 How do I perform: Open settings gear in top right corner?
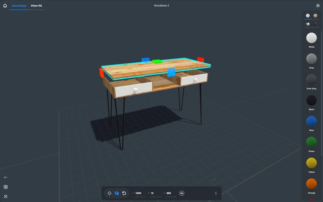point(318,6)
